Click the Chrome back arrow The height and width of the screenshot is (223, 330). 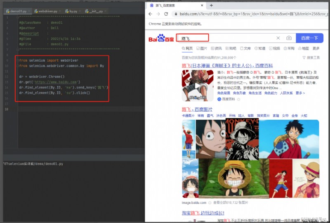click(150, 14)
